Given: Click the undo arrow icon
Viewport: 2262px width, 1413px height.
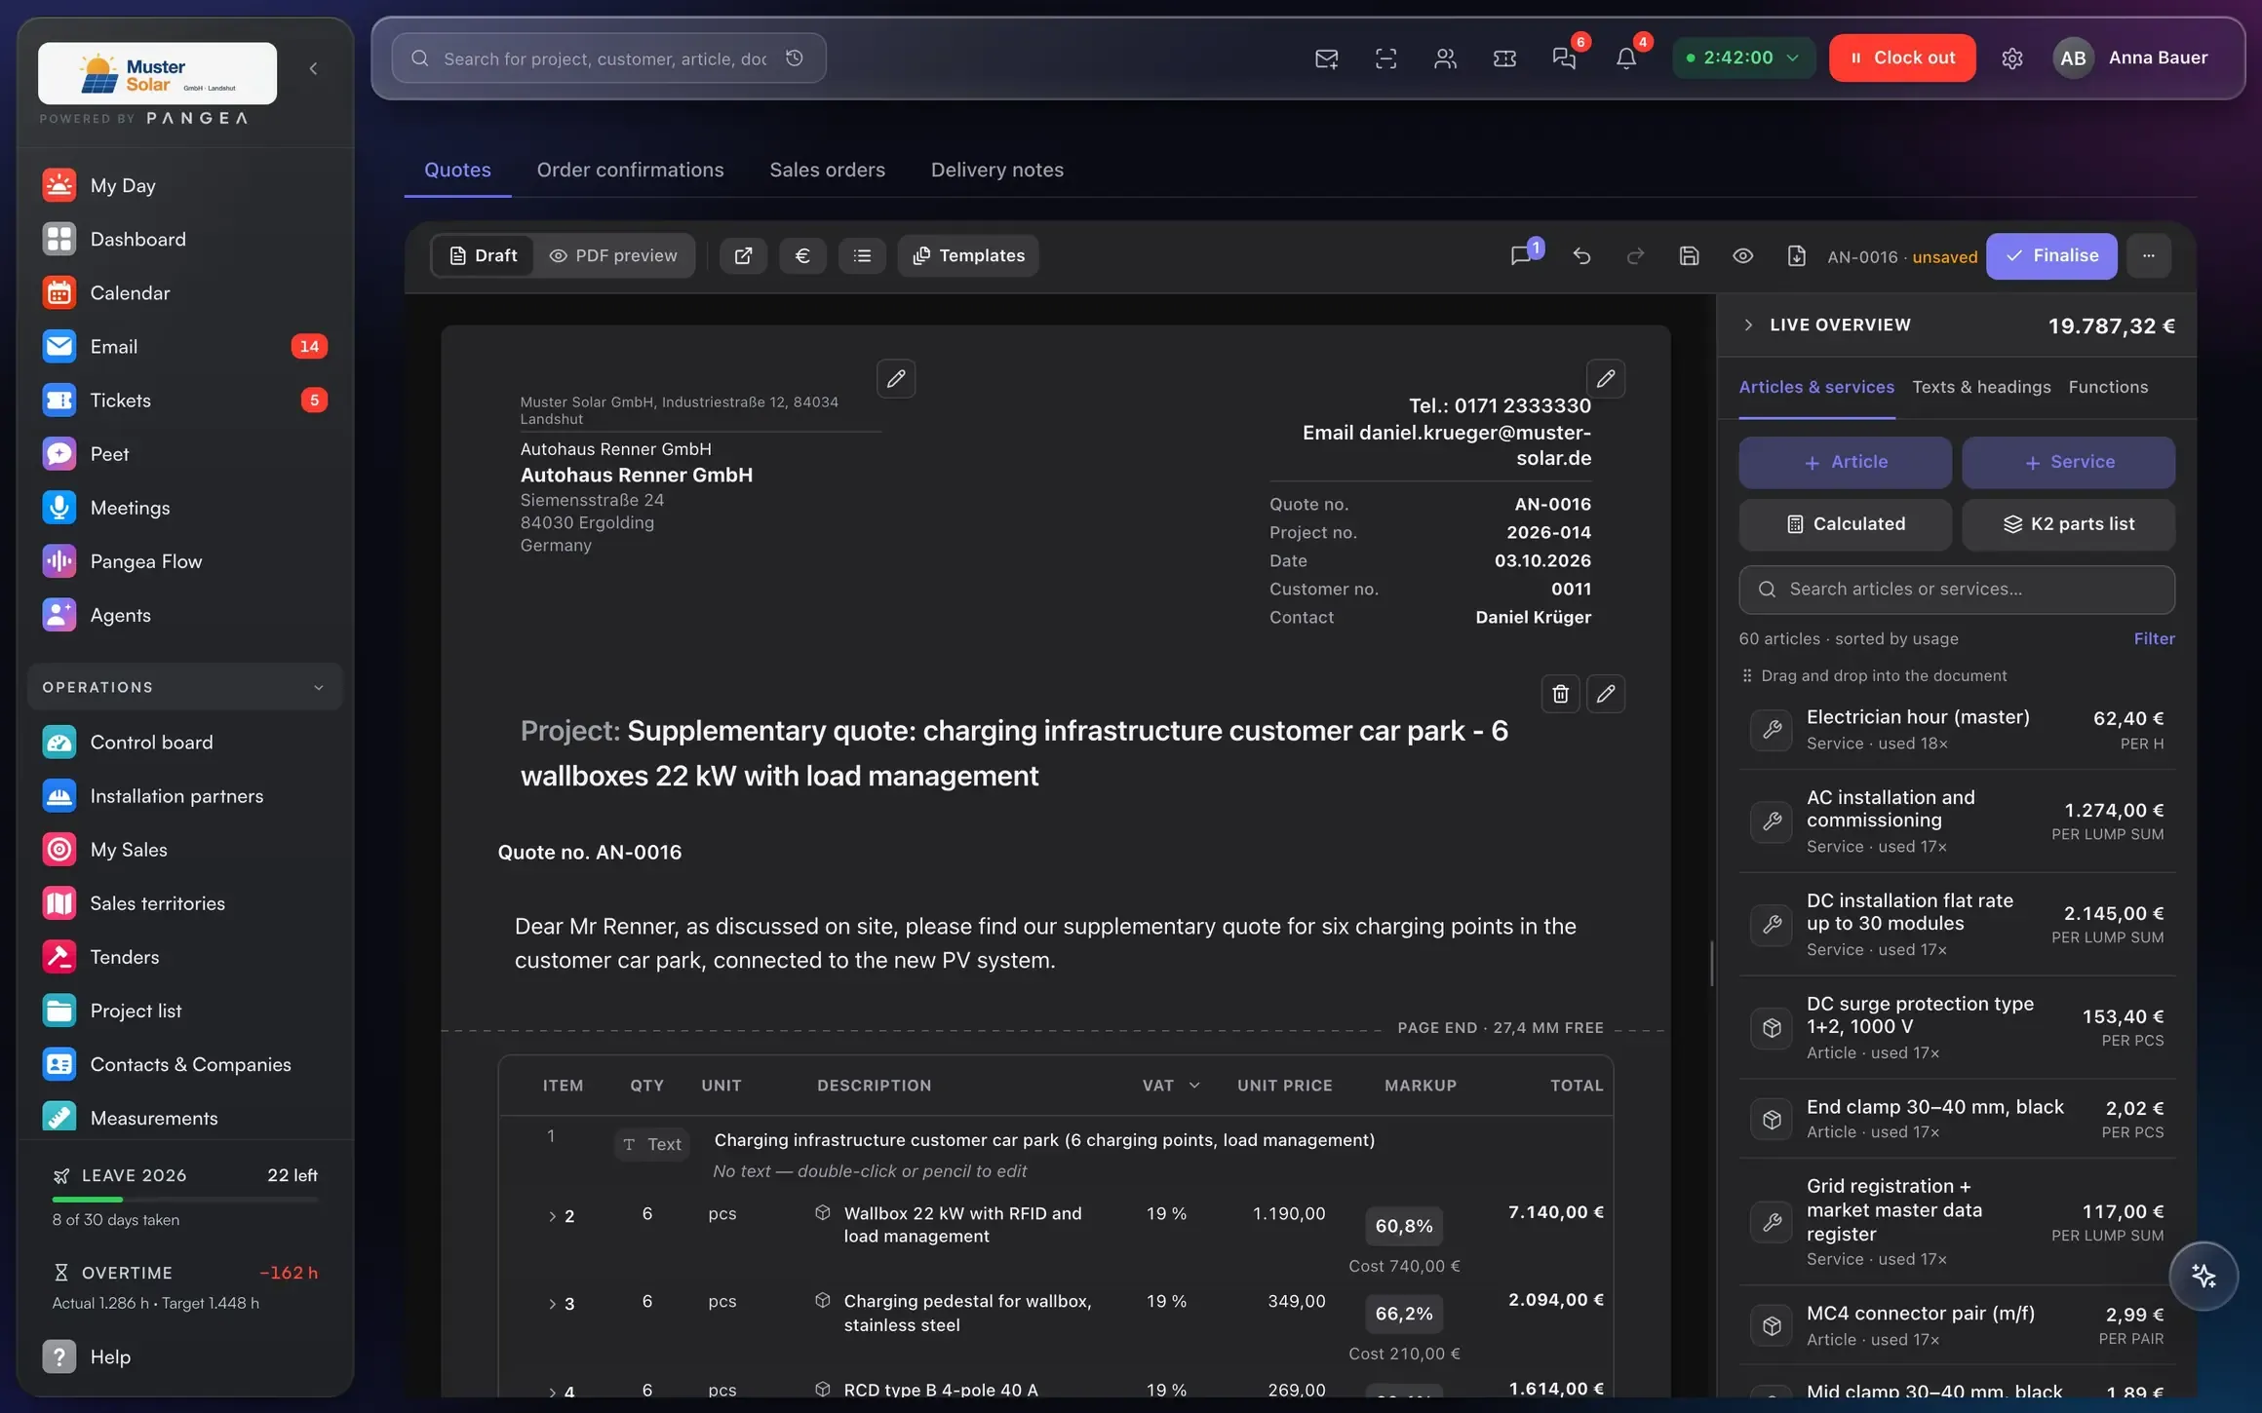Looking at the screenshot, I should click(x=1581, y=256).
